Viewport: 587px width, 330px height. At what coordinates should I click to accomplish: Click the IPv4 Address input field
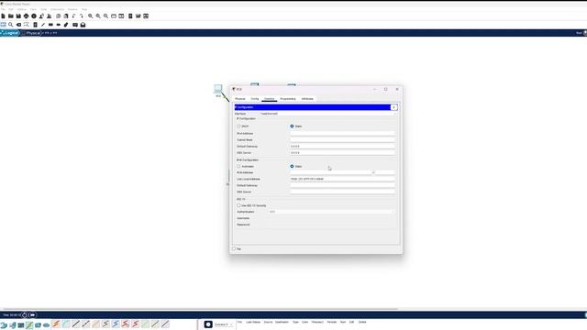tap(342, 133)
